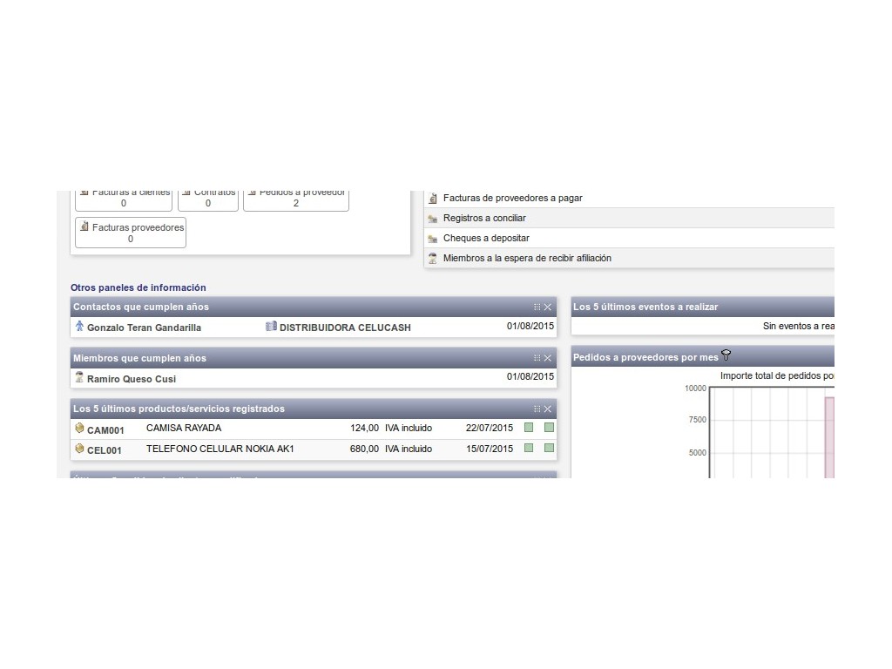892x669 pixels.
Task: Open contact Gonzalo Teran Gandarilla
Action: pos(144,328)
